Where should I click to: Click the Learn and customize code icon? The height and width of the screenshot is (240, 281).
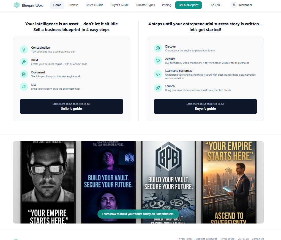158,74
